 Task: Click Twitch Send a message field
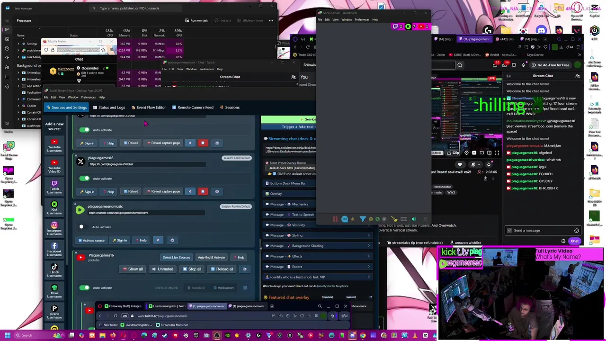click(543, 231)
